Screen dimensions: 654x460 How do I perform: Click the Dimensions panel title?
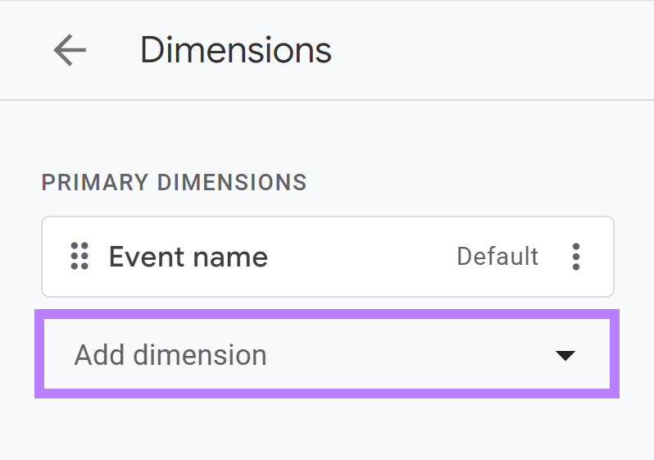[236, 51]
